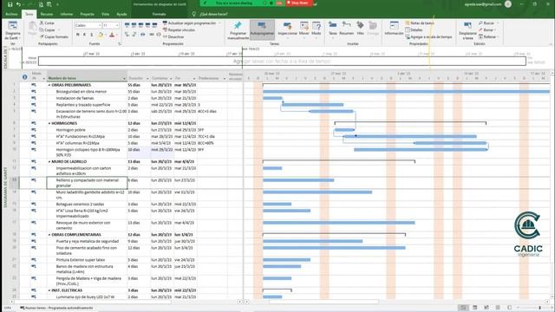Image resolution: width=555 pixels, height=312 pixels.
Task: Switch to the Recurso tab
Action: [x=46, y=14]
